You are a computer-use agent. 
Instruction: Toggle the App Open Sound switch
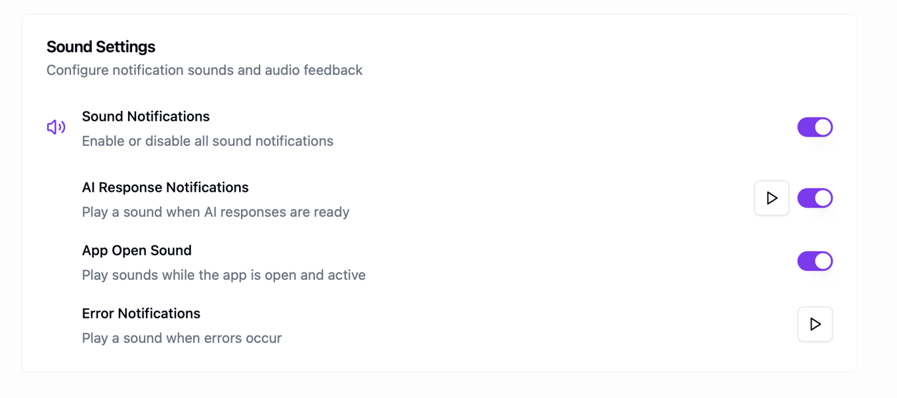(x=815, y=261)
